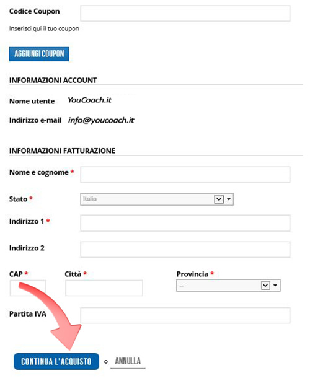Focus the Partita IVA text field

tap(185, 315)
